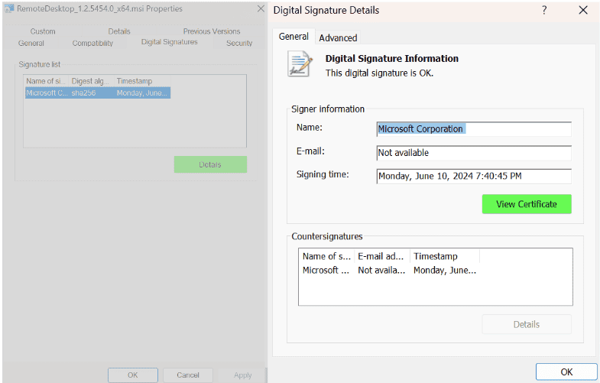600x383 pixels.
Task: Open the Details tab in Properties window
Action: (119, 31)
